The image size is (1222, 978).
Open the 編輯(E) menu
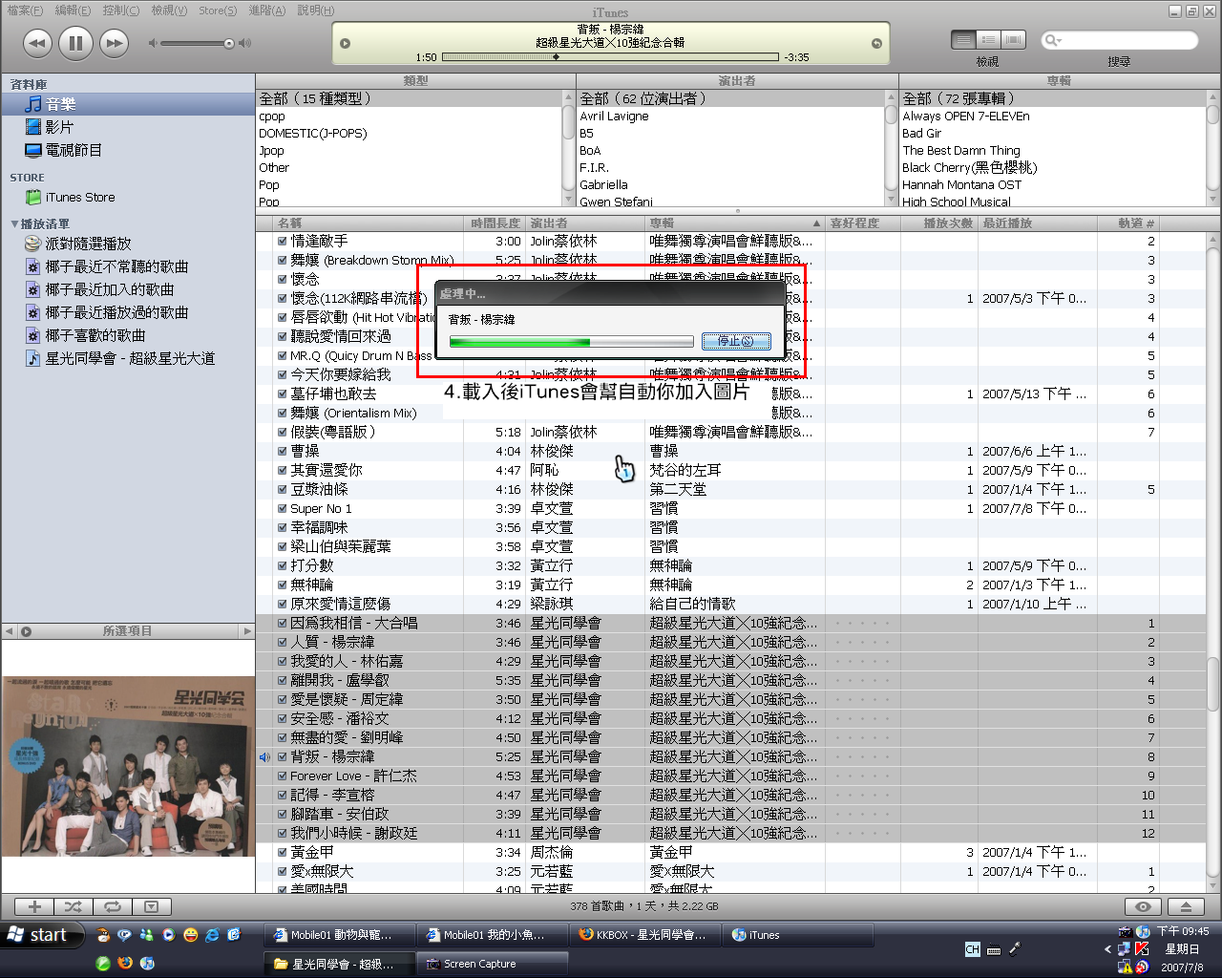[x=73, y=11]
